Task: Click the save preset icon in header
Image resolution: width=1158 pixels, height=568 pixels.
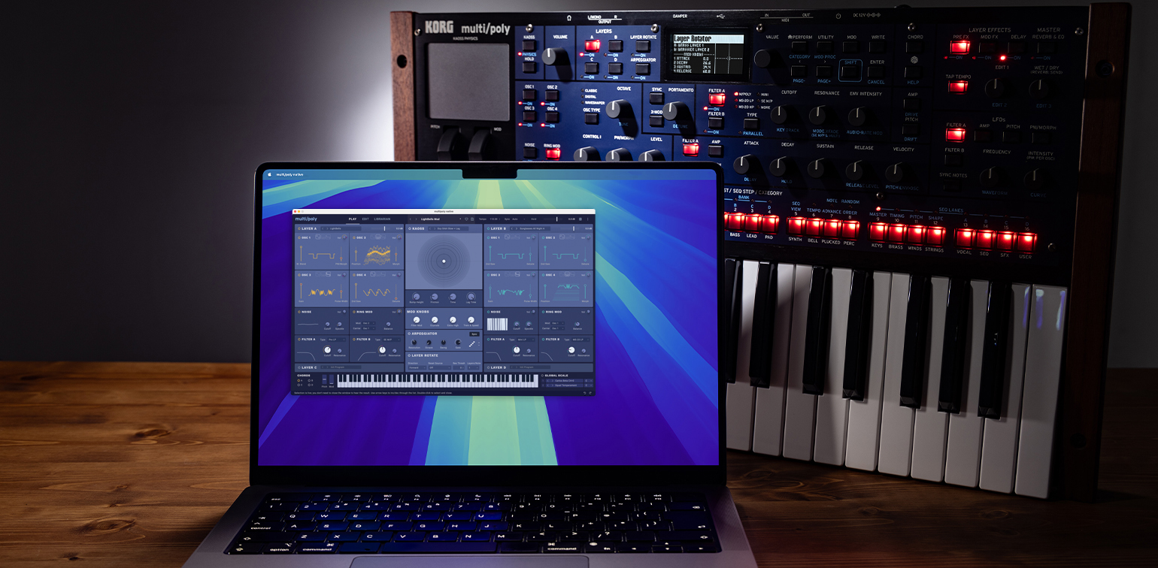Action: coord(472,219)
